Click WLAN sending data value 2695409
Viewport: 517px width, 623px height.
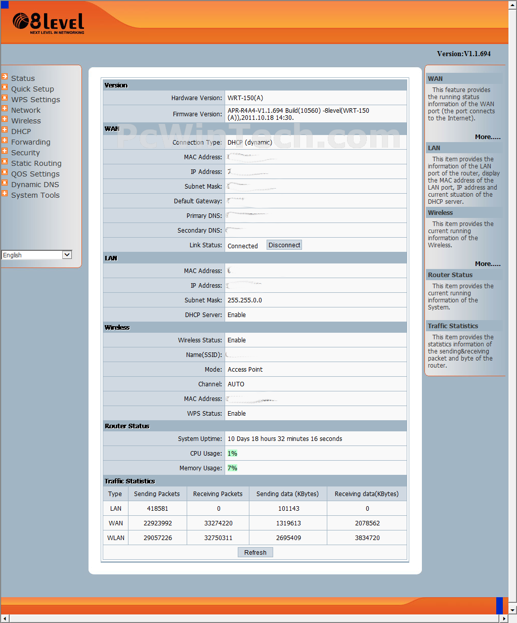pos(288,538)
